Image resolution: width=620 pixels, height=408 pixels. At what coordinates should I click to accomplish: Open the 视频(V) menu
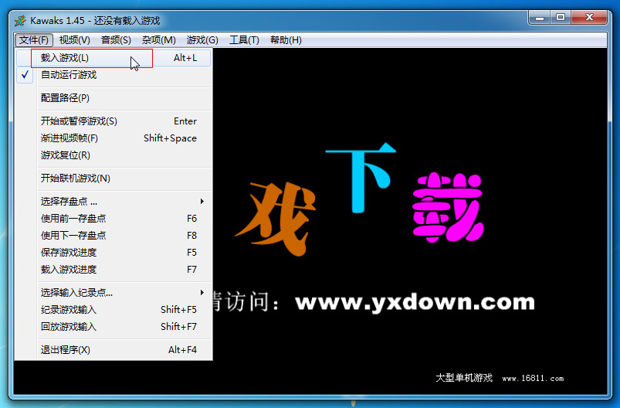tap(75, 40)
